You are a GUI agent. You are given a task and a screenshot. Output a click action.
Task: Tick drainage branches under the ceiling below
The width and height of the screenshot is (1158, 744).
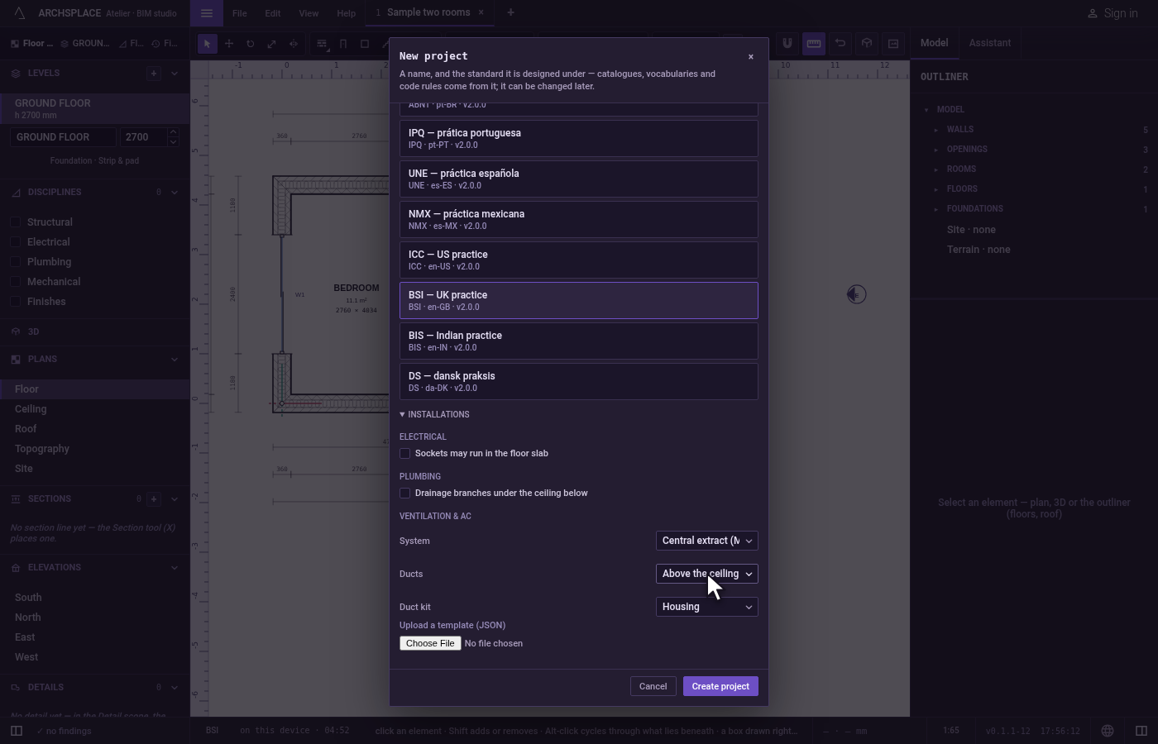pyautogui.click(x=405, y=493)
